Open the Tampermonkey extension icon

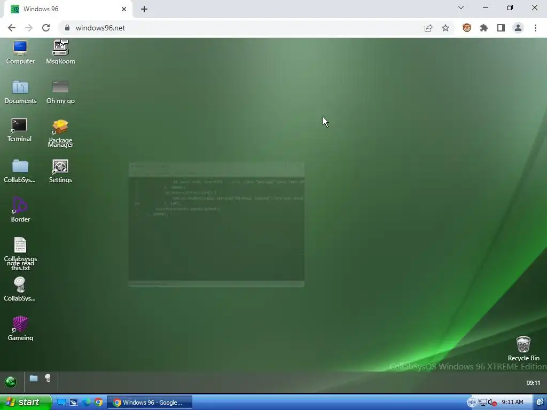tap(467, 28)
